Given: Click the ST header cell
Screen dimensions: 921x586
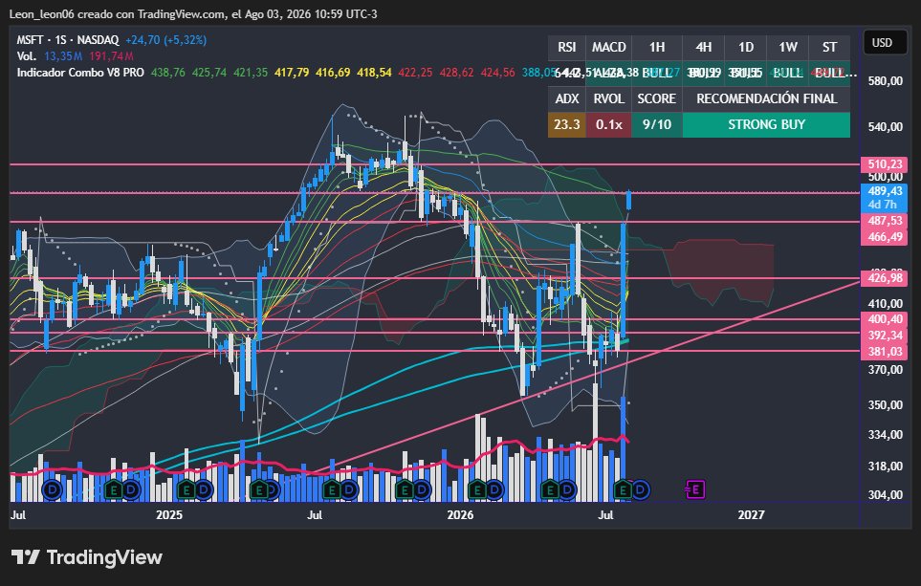Looking at the screenshot, I should pyautogui.click(x=829, y=47).
